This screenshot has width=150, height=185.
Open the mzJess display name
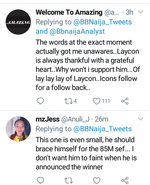tap(47, 119)
